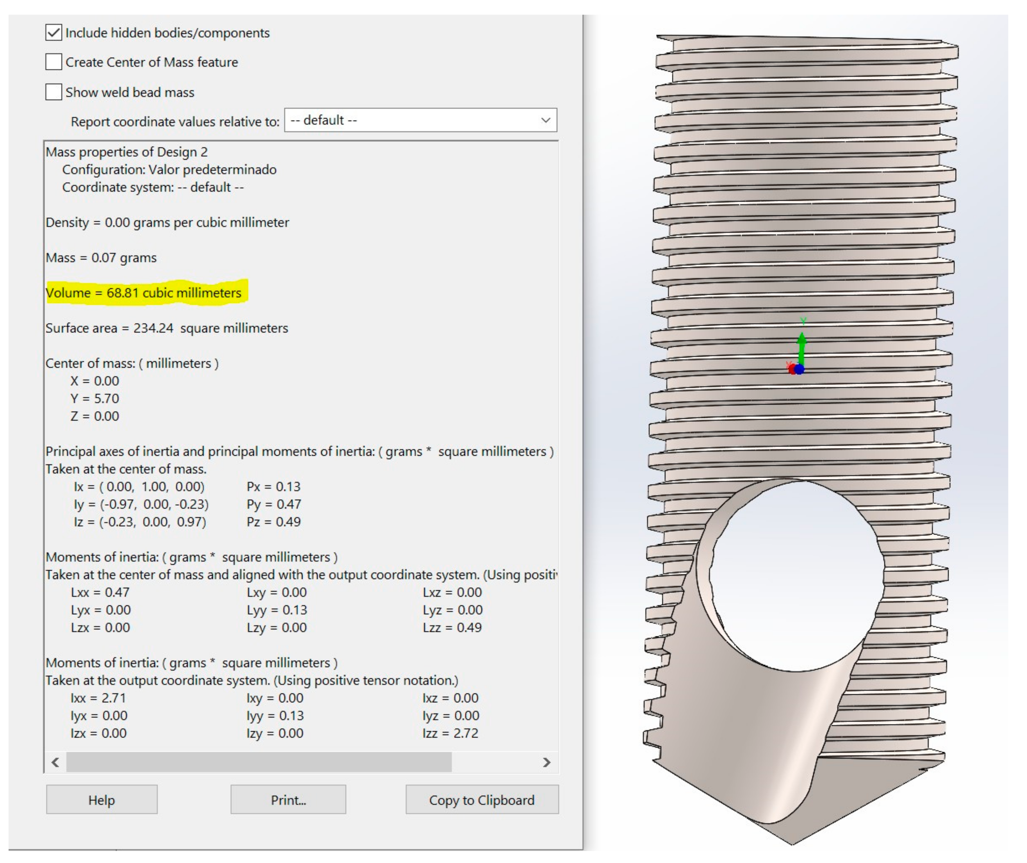Screen dimensions: 1027x863
Task: Uncheck Include hidden bodies/components checkbox
Action: [53, 33]
